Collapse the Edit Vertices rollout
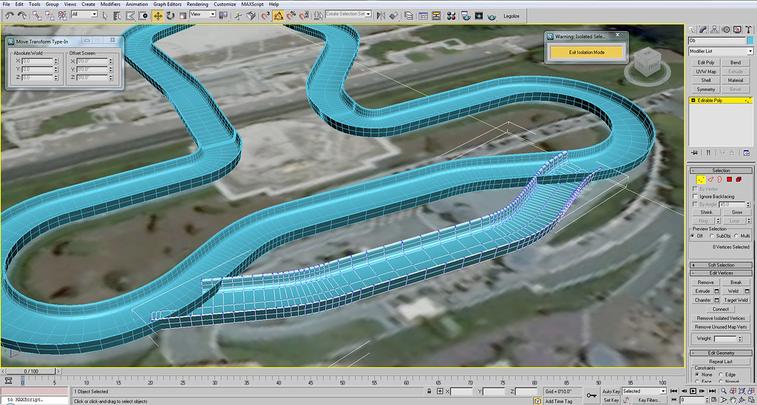This screenshot has height=405, width=757. [721, 273]
